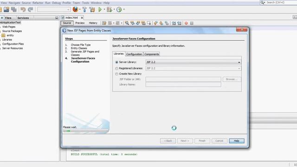The width and height of the screenshot is (297, 167).
Task: Open the project configuration combo box
Action: (x=54, y=9)
